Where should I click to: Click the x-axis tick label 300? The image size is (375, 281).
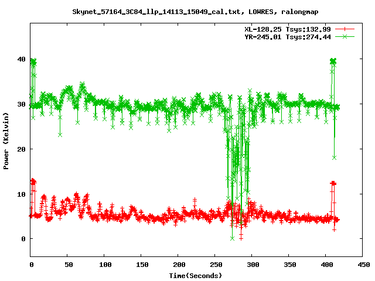point(253,265)
